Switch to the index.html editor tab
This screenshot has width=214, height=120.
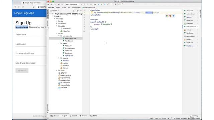pyautogui.click(x=190, y=23)
